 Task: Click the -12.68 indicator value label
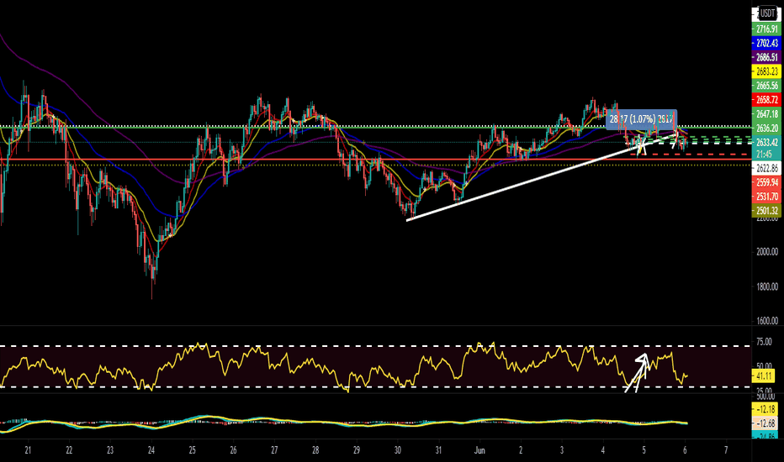[765, 423]
